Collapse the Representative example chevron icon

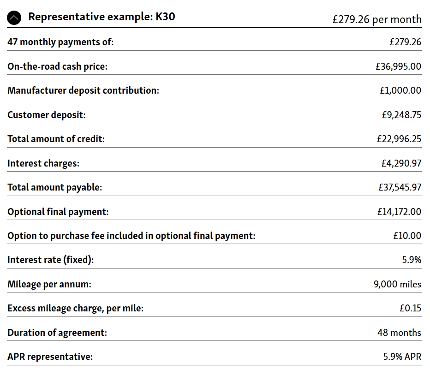point(14,18)
